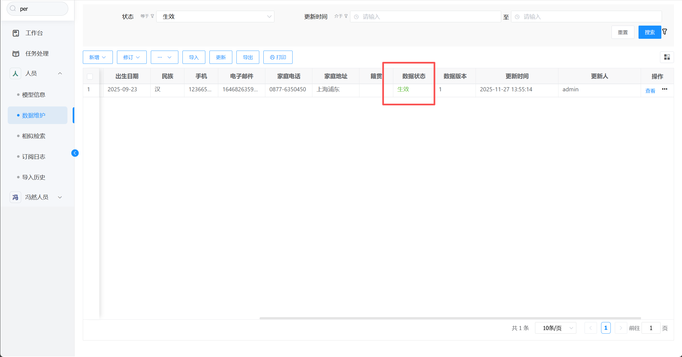Click the 任务处理 task icon
Viewport: 682px width, 357px height.
coord(16,54)
